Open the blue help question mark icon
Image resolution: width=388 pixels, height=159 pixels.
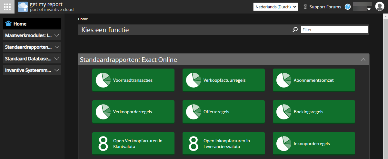(347, 7)
